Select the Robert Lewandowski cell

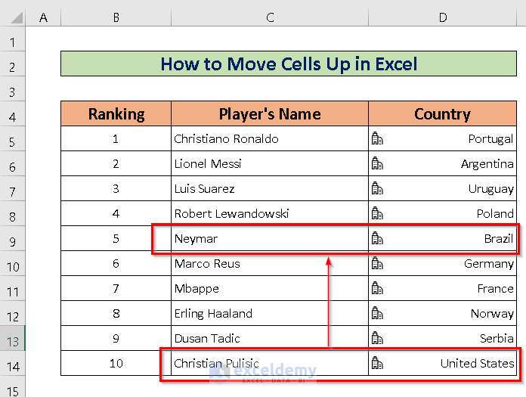270,213
